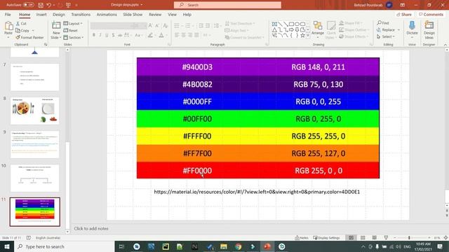
Task: Adjust the zoom slider in status bar
Action: point(410,238)
